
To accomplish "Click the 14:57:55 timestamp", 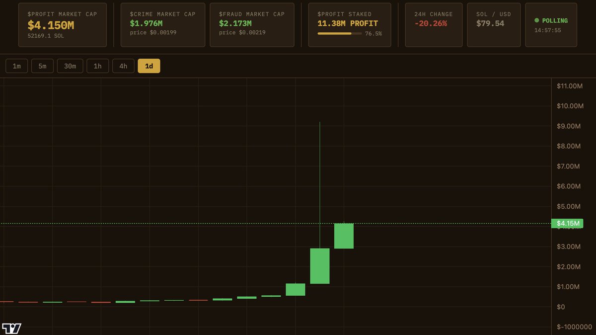I will pos(548,30).
